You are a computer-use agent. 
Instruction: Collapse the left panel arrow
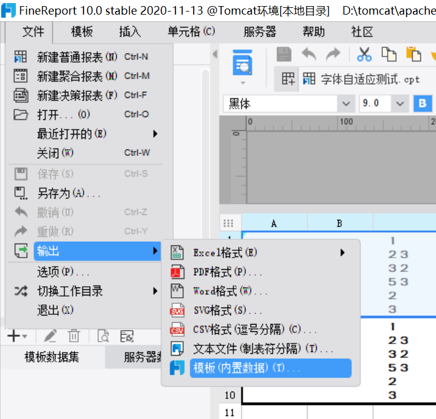[x=215, y=54]
